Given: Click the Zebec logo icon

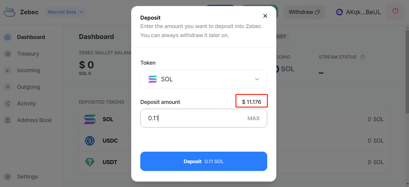Looking at the screenshot, I should (9, 12).
